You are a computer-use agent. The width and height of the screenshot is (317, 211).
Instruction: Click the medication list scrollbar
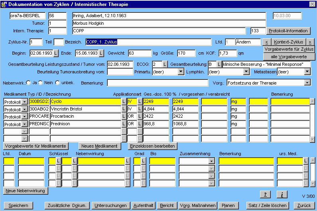[x=313, y=120]
